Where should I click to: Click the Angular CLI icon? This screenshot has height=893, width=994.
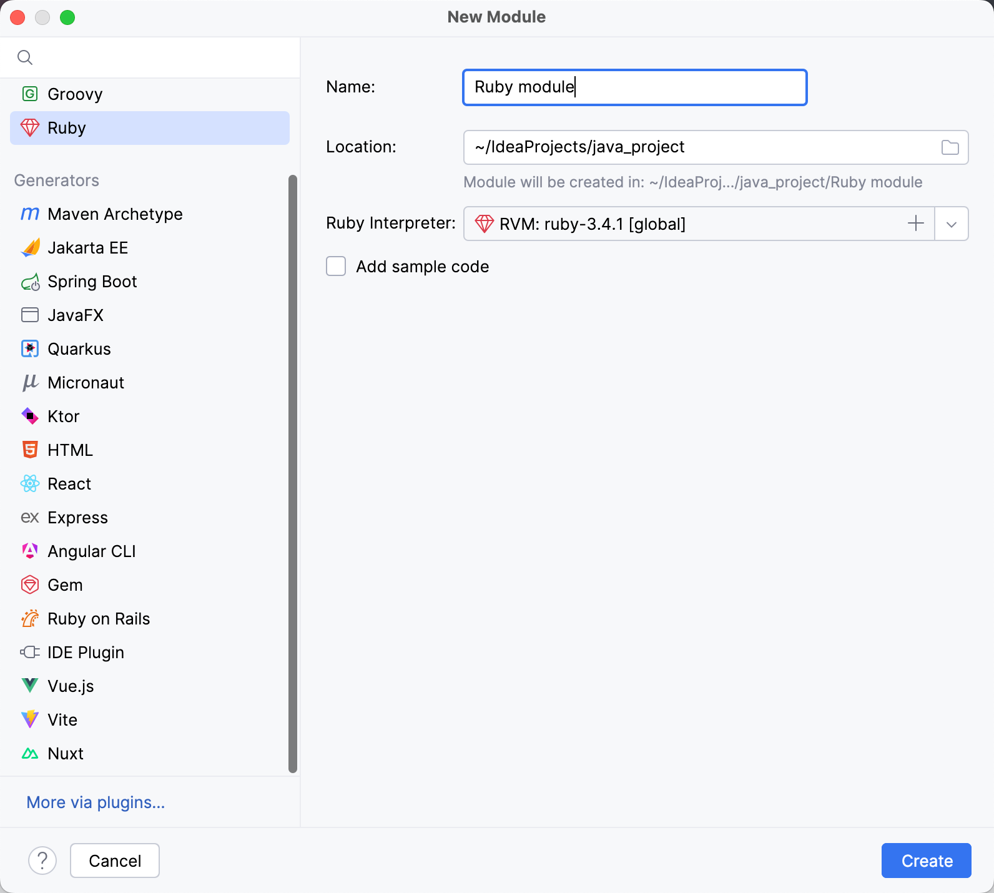point(30,551)
